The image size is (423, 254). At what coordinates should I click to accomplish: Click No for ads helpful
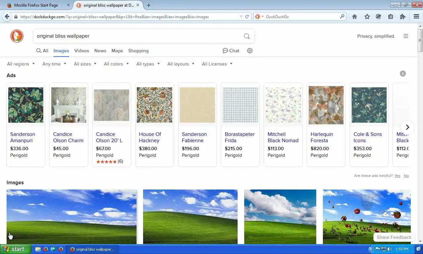pyautogui.click(x=406, y=176)
